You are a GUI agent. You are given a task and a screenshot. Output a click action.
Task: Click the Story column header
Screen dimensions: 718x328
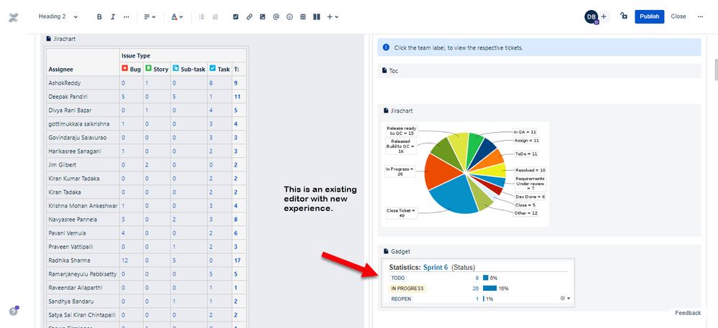(x=157, y=69)
